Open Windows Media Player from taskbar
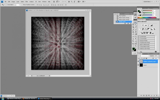The image size is (160, 100). (14, 99)
